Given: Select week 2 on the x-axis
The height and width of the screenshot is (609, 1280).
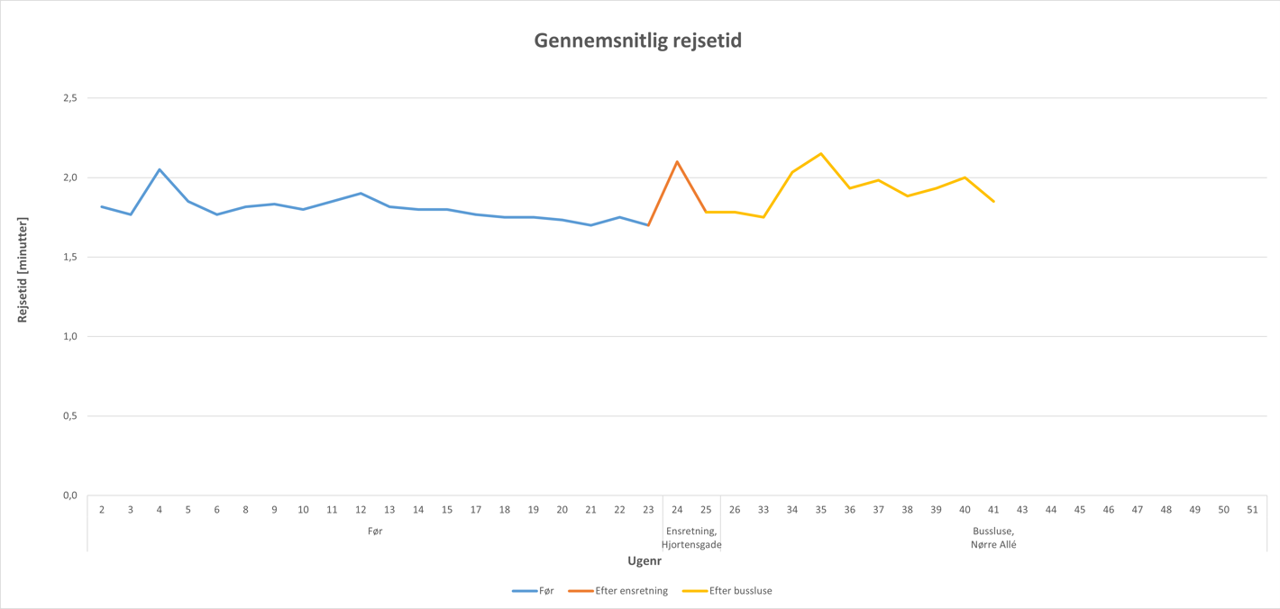Looking at the screenshot, I should click(x=102, y=510).
